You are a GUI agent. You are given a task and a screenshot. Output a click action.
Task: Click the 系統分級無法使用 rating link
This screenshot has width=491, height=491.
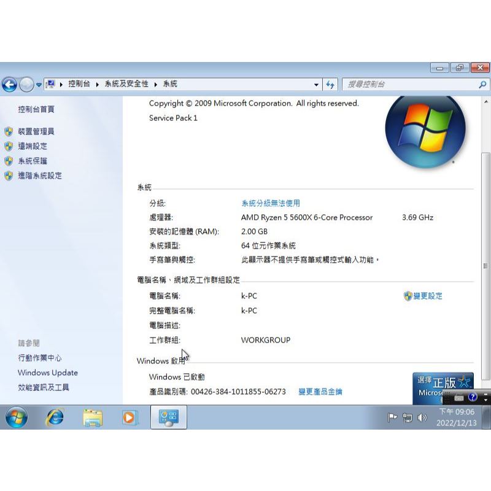(x=271, y=203)
